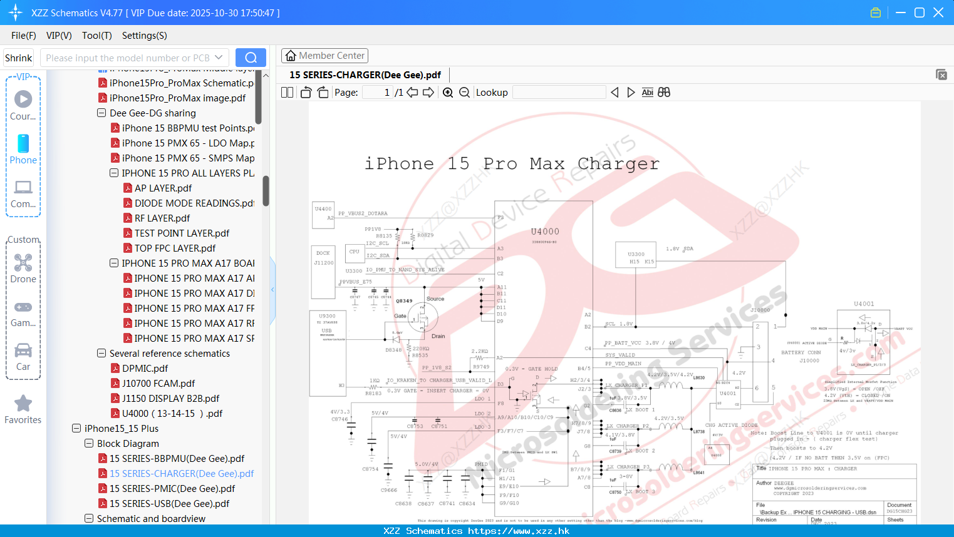Open iPhone15Pro_ProMax image.pdf
This screenshot has height=537, width=954.
(x=172, y=98)
